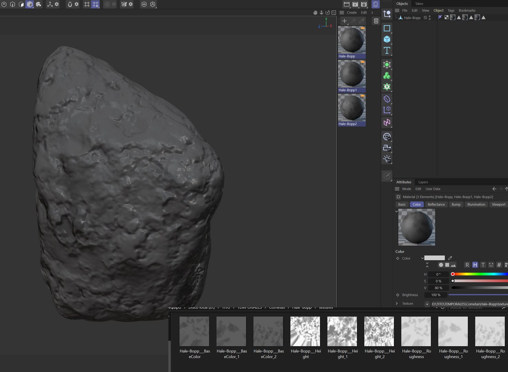
Task: Click the Bend deformer icon
Action: click(x=387, y=99)
